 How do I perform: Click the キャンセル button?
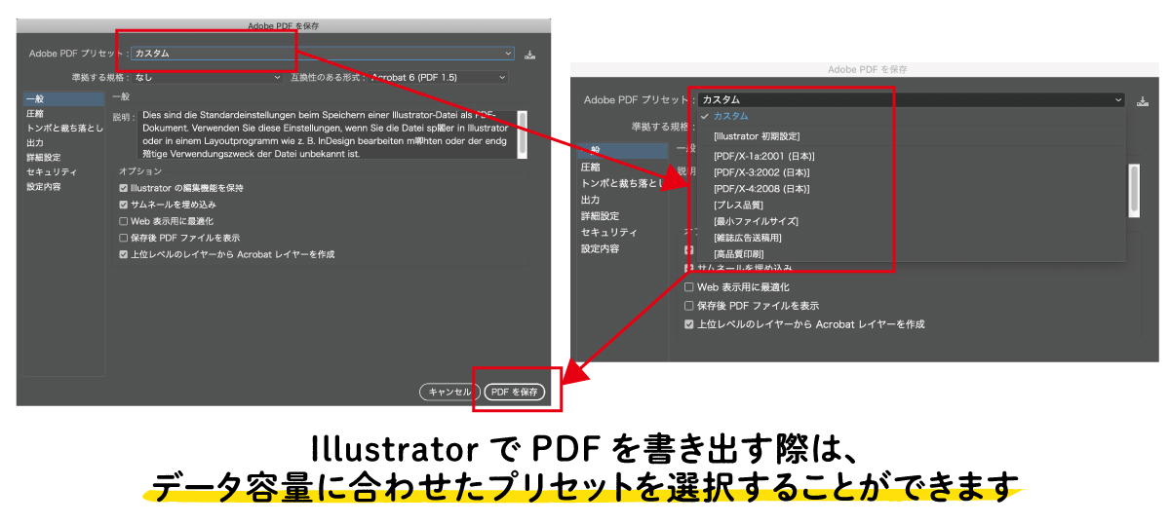[x=449, y=392]
